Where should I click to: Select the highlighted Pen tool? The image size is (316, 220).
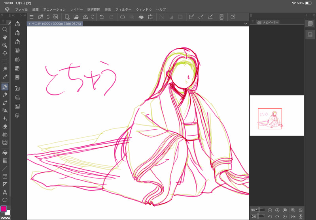click(x=5, y=87)
